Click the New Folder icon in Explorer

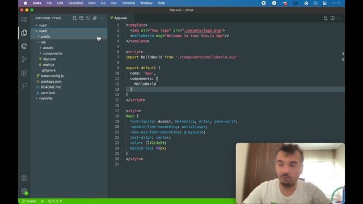(81, 18)
